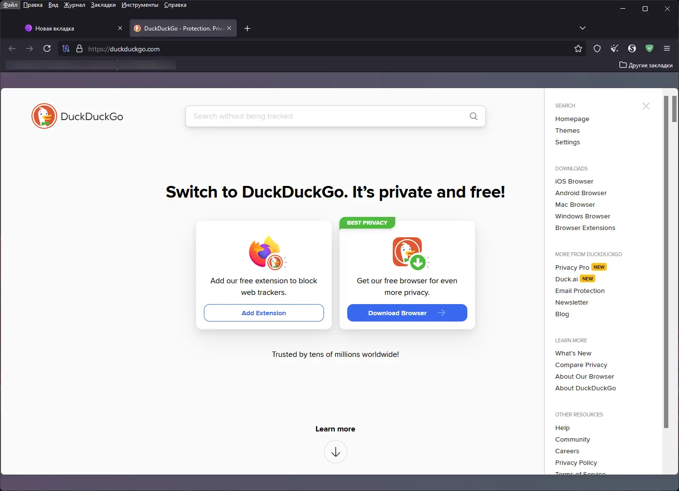Open the Browser Extensions link
This screenshot has height=491, width=679.
[x=585, y=228]
